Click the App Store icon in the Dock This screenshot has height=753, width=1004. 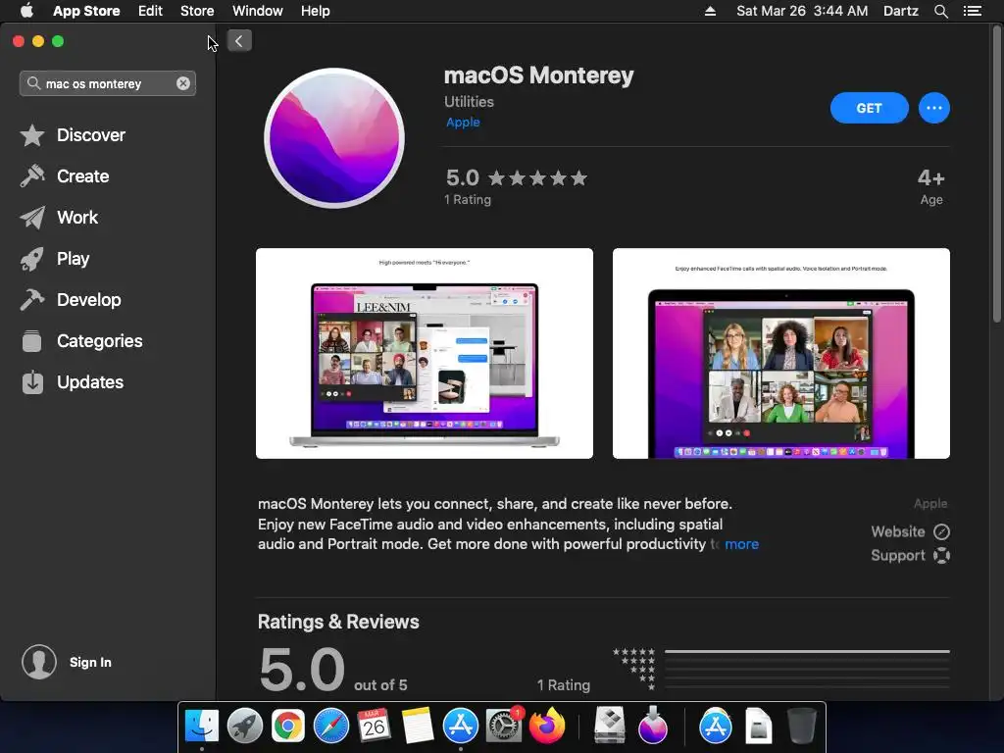click(x=461, y=727)
